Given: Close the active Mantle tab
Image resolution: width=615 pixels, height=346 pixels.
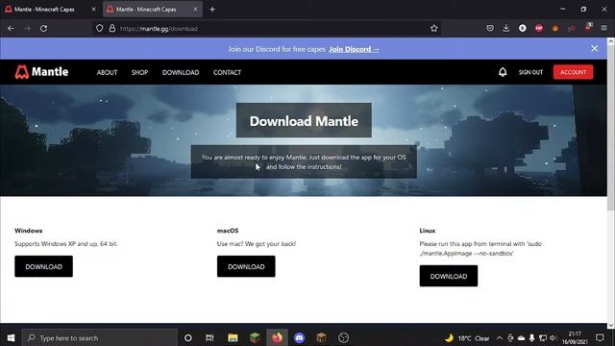Looking at the screenshot, I should click(195, 9).
